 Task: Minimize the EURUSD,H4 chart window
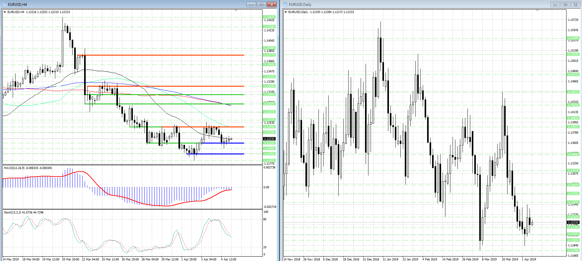tap(251, 4)
